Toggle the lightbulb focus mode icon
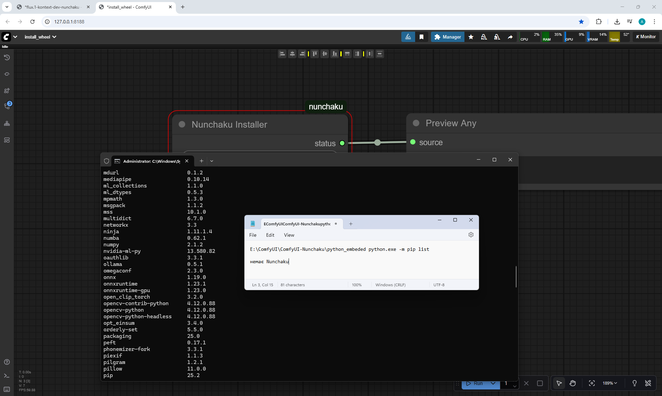This screenshot has height=396, width=662. 634,383
